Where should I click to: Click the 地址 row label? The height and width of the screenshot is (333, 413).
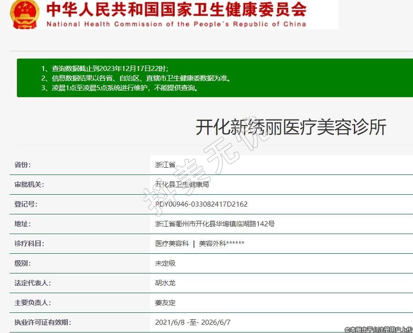point(22,224)
